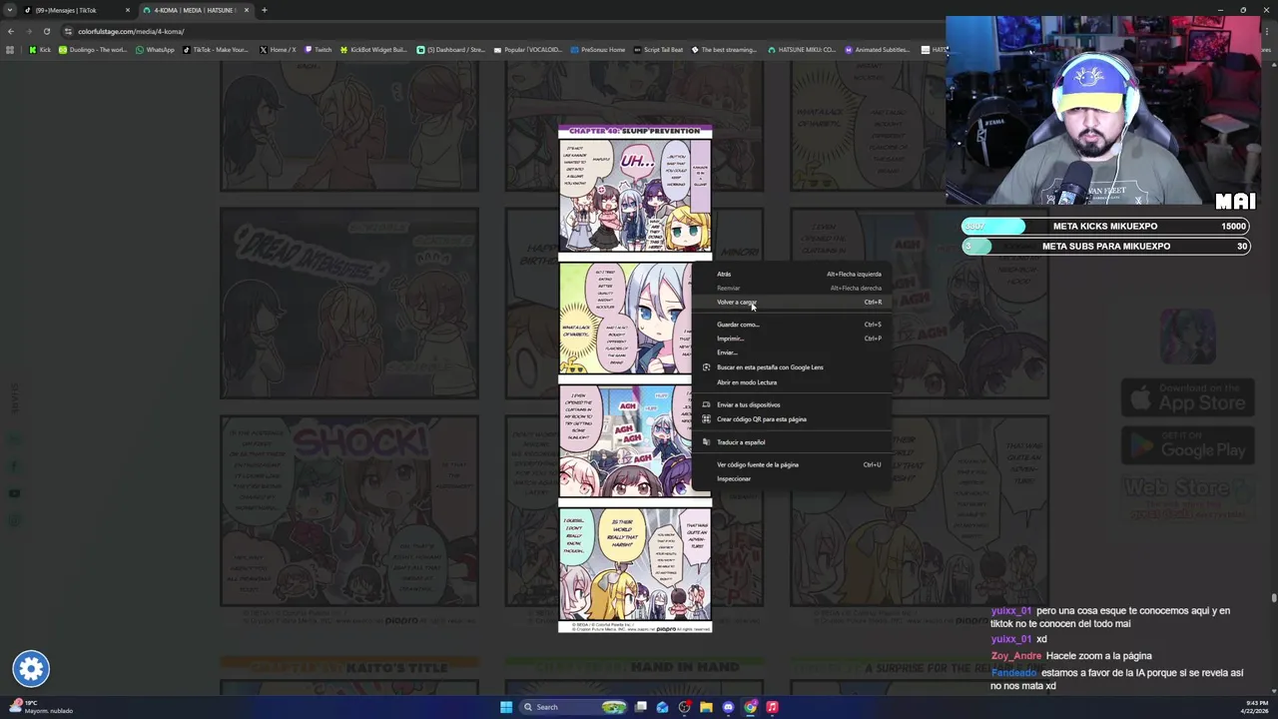Image resolution: width=1278 pixels, height=719 pixels.
Task: Open the Dashboard / Stre... bookmark
Action: (x=450, y=50)
